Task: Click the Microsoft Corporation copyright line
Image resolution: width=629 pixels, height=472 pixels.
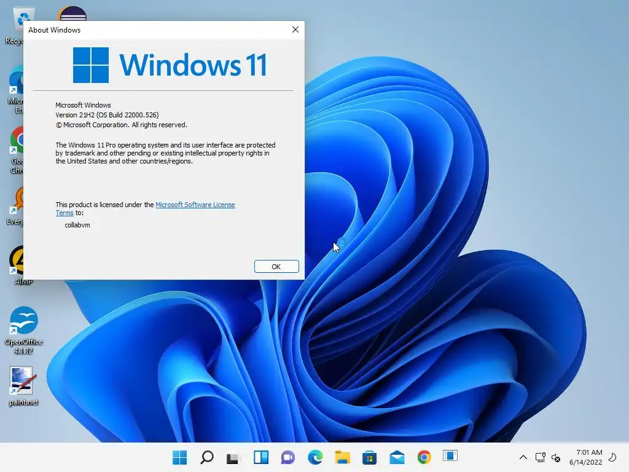Action: [x=122, y=125]
